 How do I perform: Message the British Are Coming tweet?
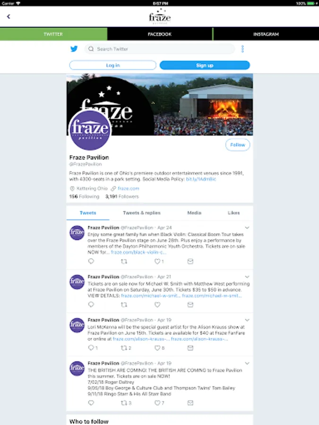(190, 403)
